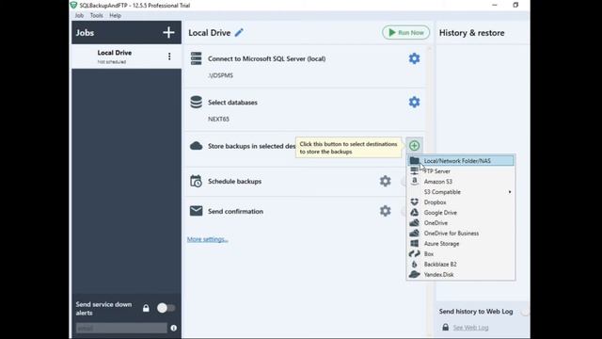Open the See Web Log link
This screenshot has height=339, width=602.
click(470, 328)
